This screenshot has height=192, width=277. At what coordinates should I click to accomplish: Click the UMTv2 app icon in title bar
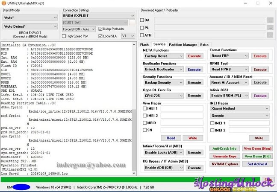click(x=4, y=3)
